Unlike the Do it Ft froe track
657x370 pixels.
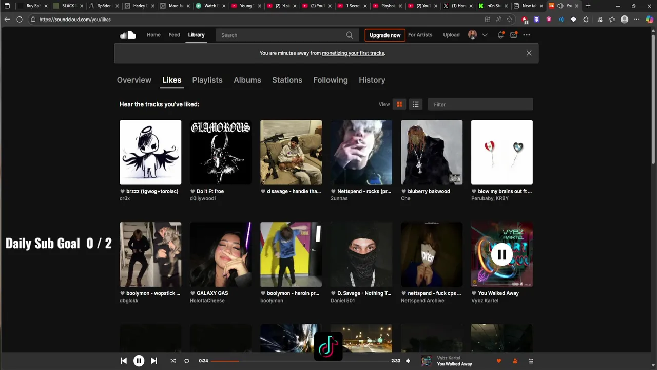192,191
